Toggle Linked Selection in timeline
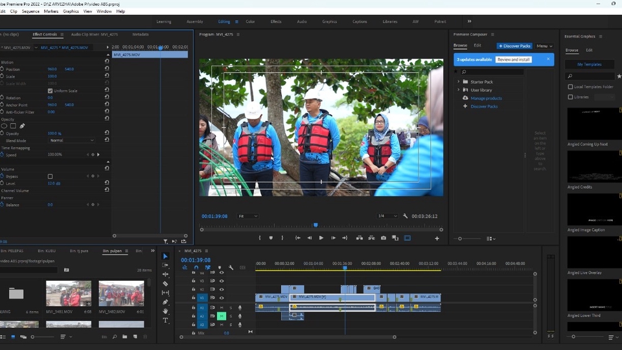Image resolution: width=622 pixels, height=350 pixels. point(207,268)
